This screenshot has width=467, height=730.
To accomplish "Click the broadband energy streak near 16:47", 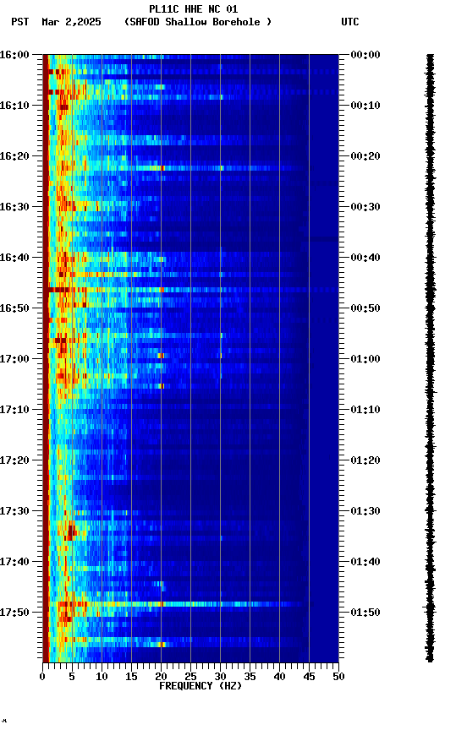I will [190, 290].
